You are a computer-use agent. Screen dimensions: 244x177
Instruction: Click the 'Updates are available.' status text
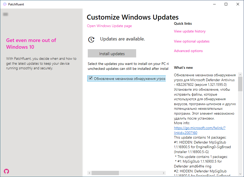123,39
